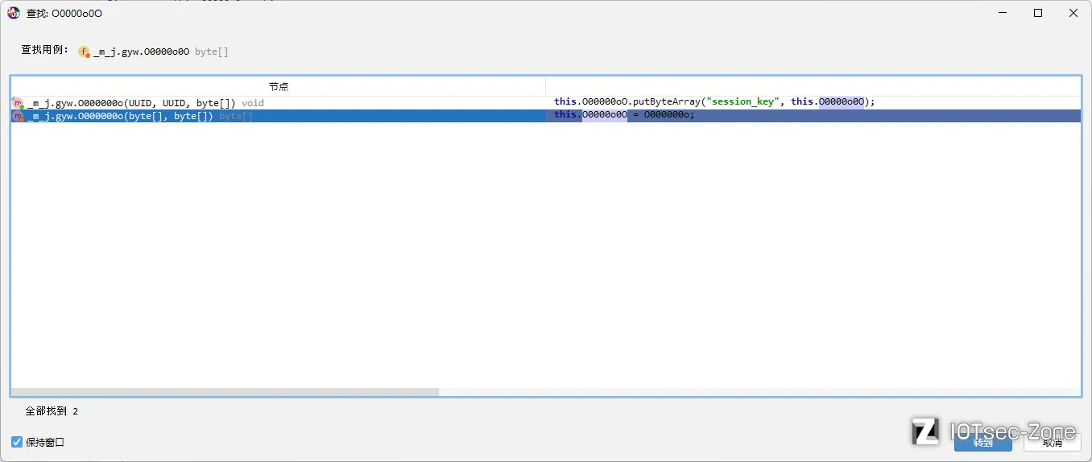Click the 转到 button
The image size is (1092, 462).
click(x=982, y=442)
